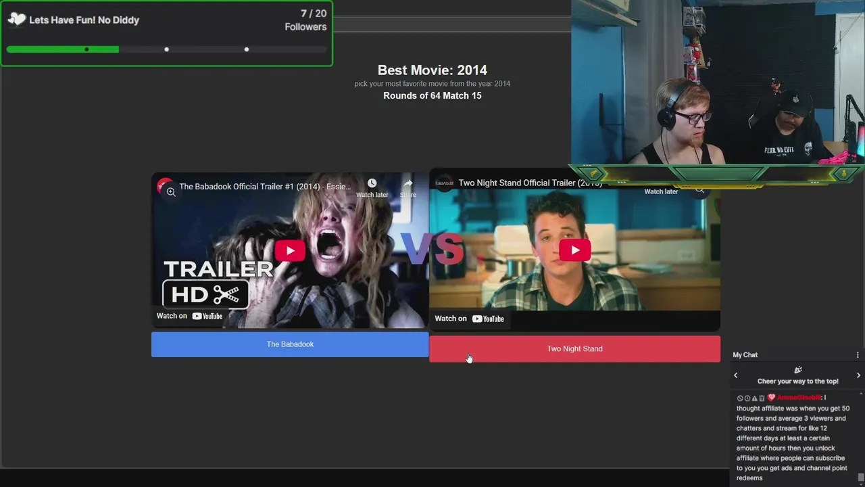Open My Chat options menu
This screenshot has width=865, height=487.
[x=858, y=355]
